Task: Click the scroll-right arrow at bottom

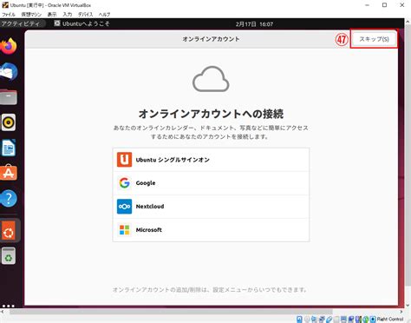Action: point(401,312)
